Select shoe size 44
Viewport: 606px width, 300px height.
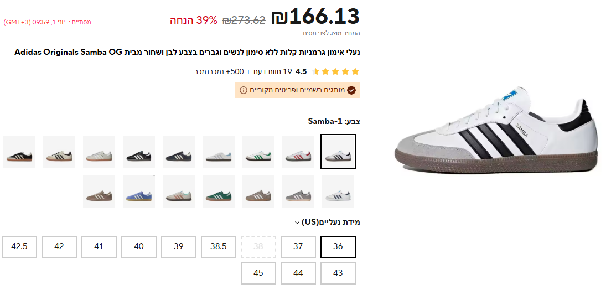click(x=298, y=273)
